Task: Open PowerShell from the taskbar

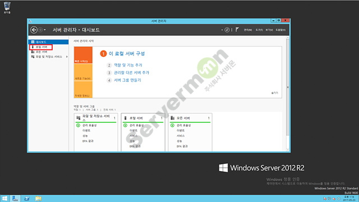Action: click(27, 198)
